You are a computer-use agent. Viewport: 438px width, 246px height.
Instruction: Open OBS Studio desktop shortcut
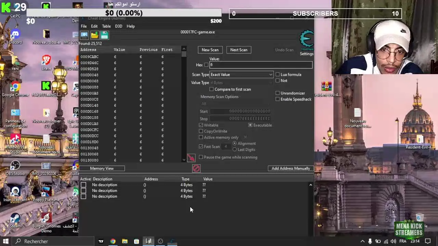coord(15,168)
